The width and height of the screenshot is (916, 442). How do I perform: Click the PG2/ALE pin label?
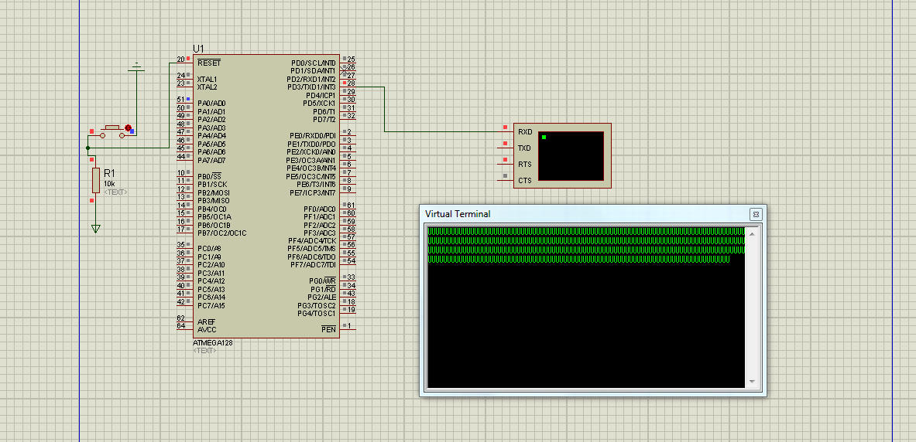pos(321,297)
